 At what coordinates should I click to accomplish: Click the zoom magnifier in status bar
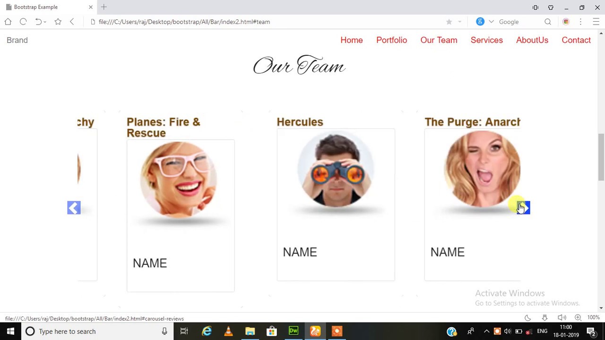pos(578,318)
